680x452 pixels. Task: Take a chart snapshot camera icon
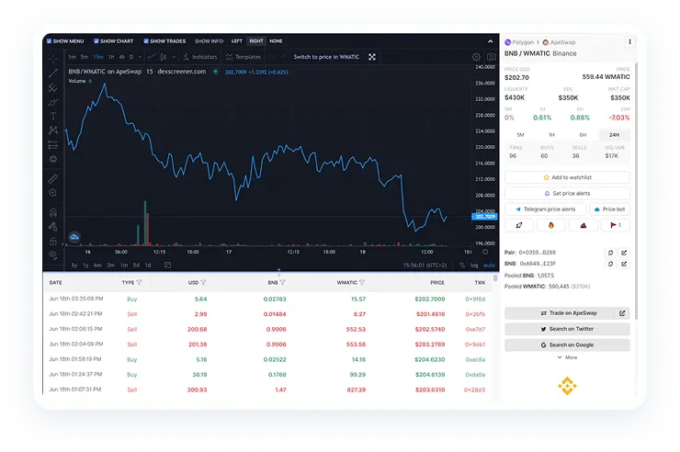[x=492, y=57]
